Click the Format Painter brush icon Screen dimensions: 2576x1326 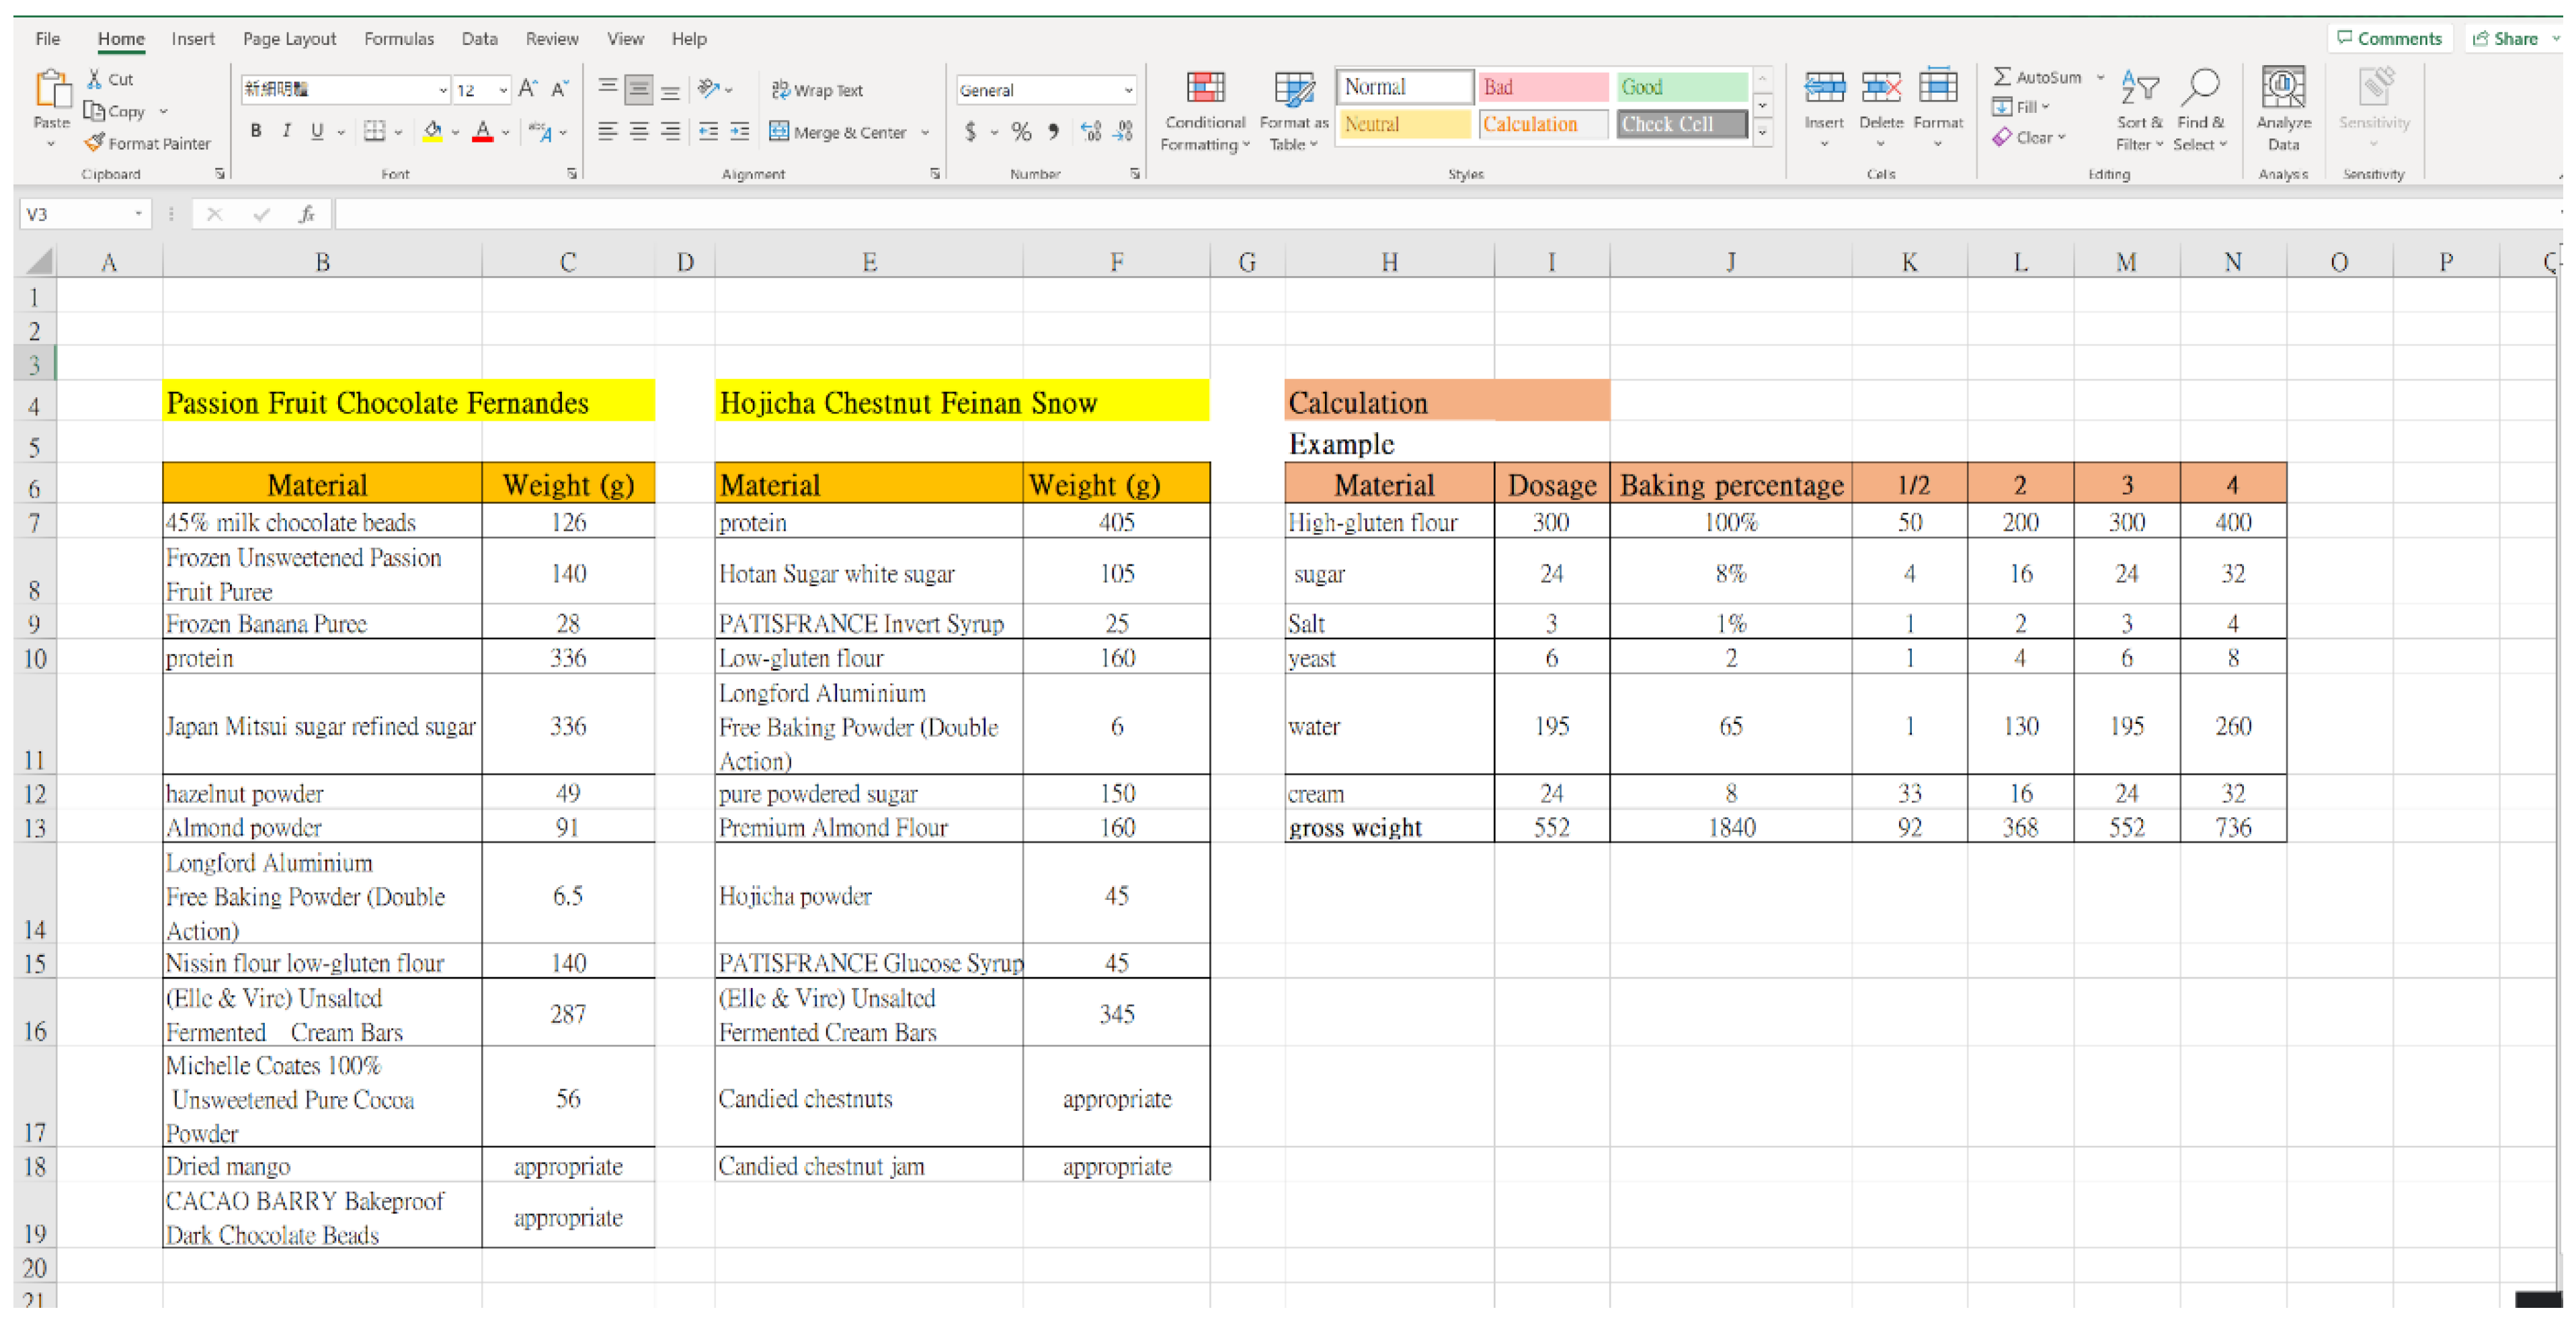[x=95, y=143]
